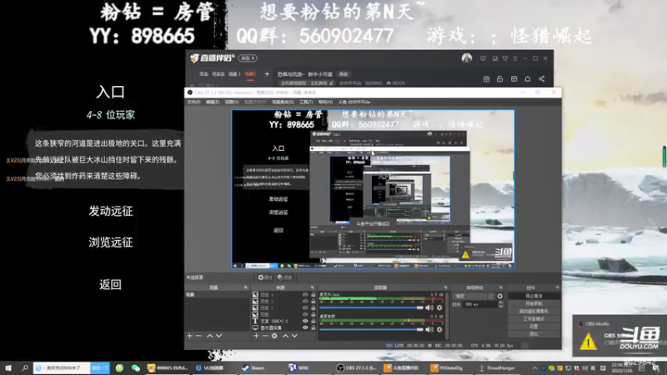This screenshot has width=667, height=375.
Task: Open feedback message icon in 直播伴侣 title bar
Action: pyautogui.click(x=483, y=58)
